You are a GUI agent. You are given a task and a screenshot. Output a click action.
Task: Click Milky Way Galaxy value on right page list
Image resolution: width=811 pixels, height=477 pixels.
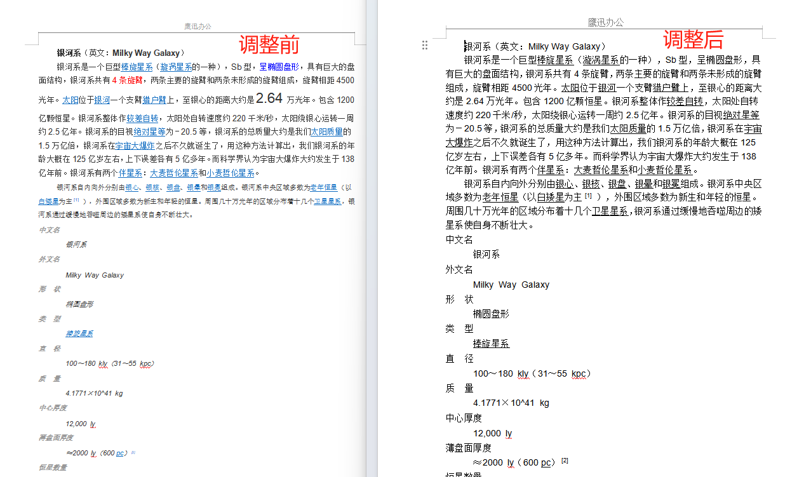(x=511, y=285)
